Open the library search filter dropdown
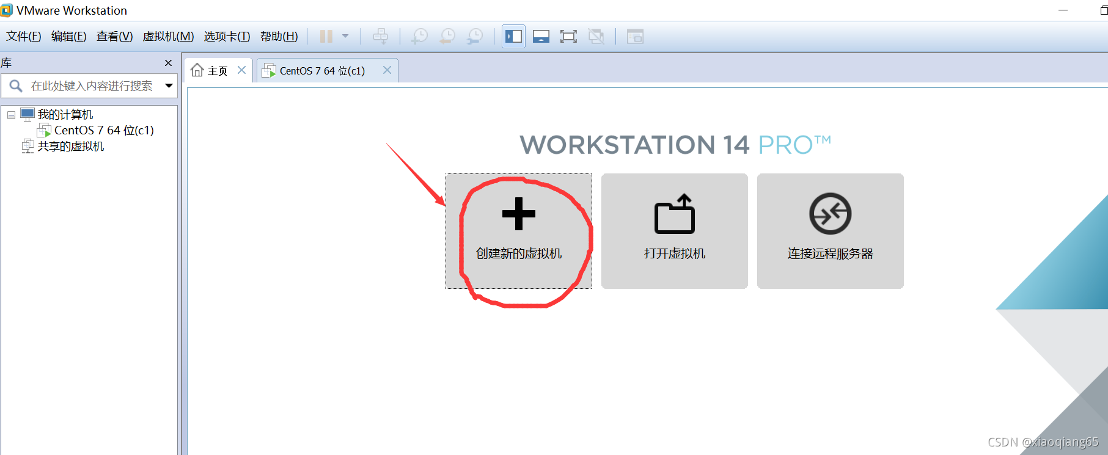 [x=169, y=86]
